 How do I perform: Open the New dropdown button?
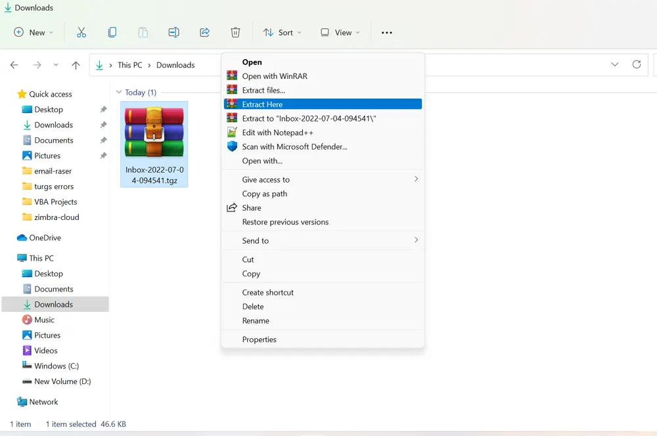tap(33, 32)
